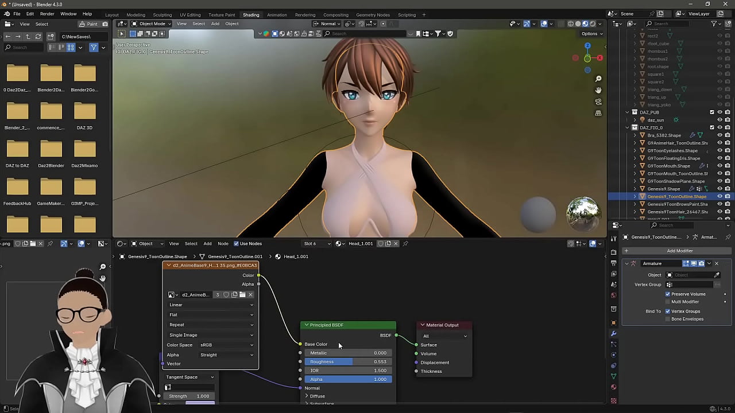The height and width of the screenshot is (413, 735).
Task: Open the Color Space sRGB dropdown
Action: (x=226, y=345)
